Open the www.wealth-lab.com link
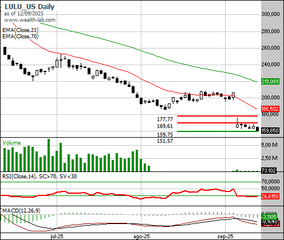The image size is (284, 240). pos(30,20)
